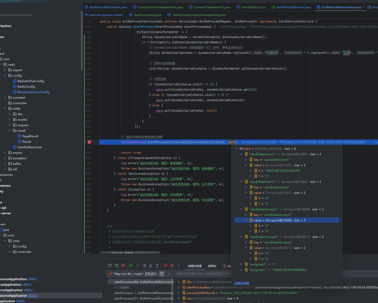Open StartProcessDynamicParametersReq.java editor tab
Viewport: 378px width, 303px height.
point(197,15)
